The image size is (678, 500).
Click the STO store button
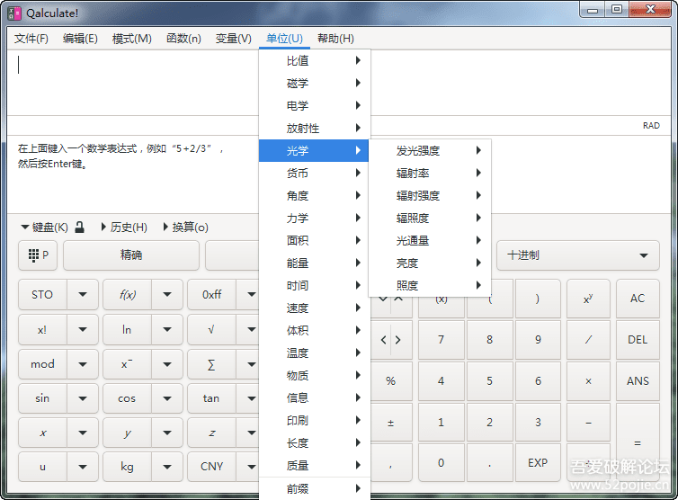[42, 295]
